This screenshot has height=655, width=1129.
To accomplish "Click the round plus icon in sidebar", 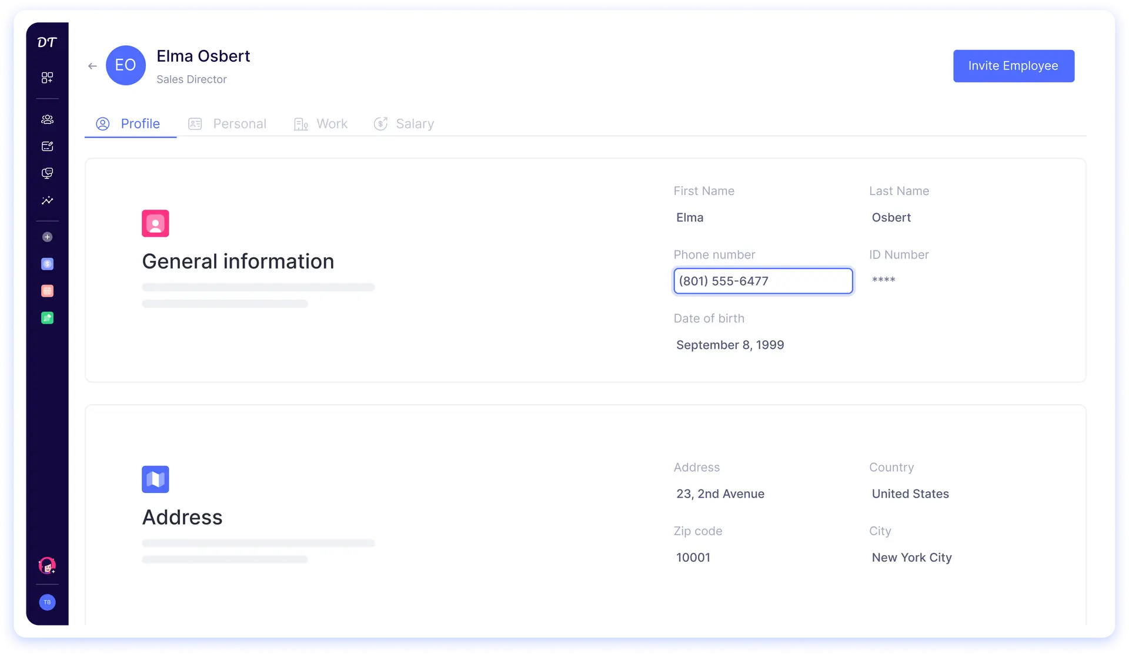I will (x=47, y=237).
